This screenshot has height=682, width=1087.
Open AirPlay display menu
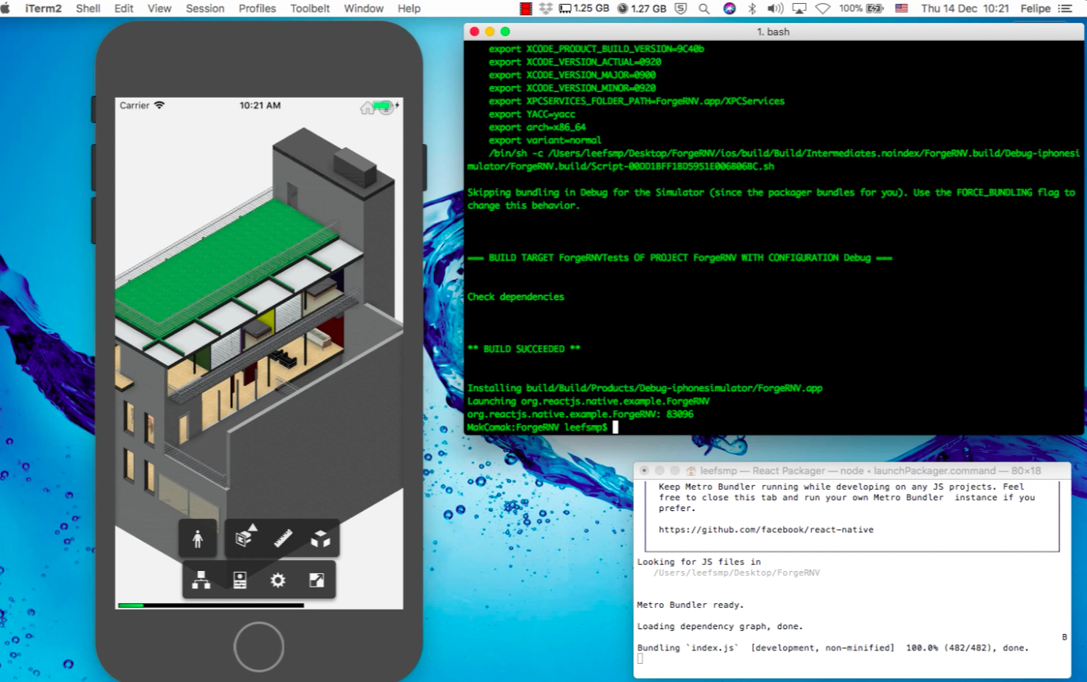click(799, 9)
